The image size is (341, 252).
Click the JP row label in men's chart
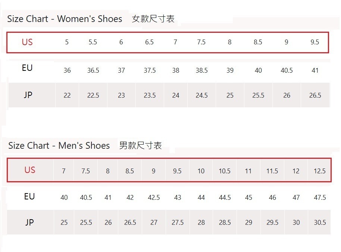point(29,223)
